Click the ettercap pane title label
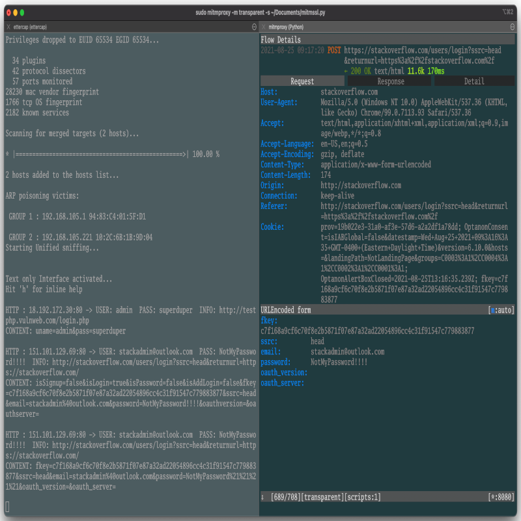Image resolution: width=521 pixels, height=521 pixels. pos(30,27)
